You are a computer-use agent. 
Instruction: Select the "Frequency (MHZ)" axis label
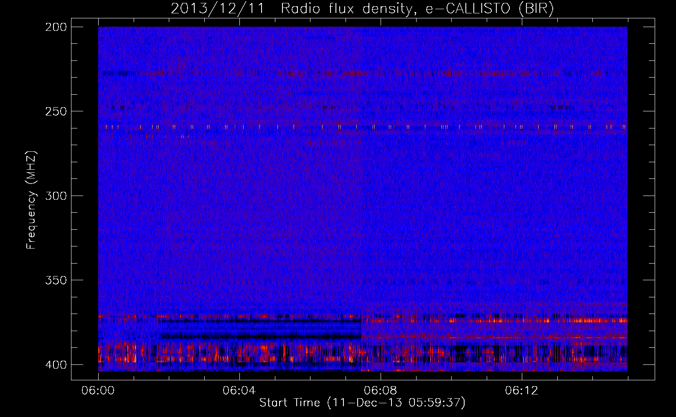click(x=31, y=200)
